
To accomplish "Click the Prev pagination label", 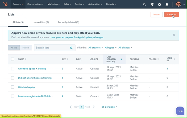I will 76,107.
